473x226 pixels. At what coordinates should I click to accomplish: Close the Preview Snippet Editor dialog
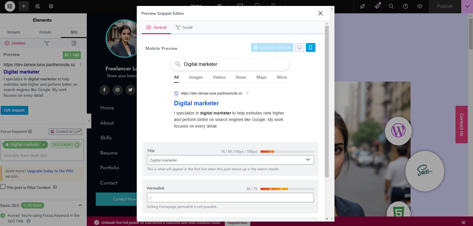(320, 13)
